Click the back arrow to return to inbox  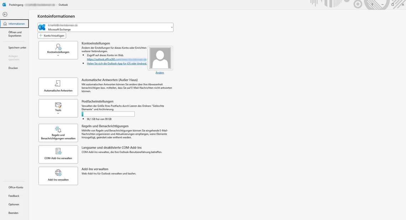click(x=5, y=14)
